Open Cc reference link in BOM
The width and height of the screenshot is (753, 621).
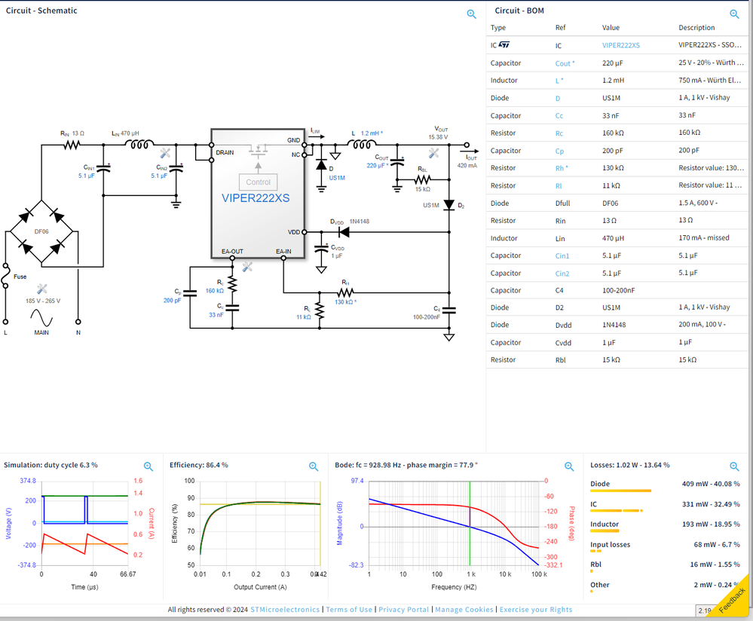[559, 116]
